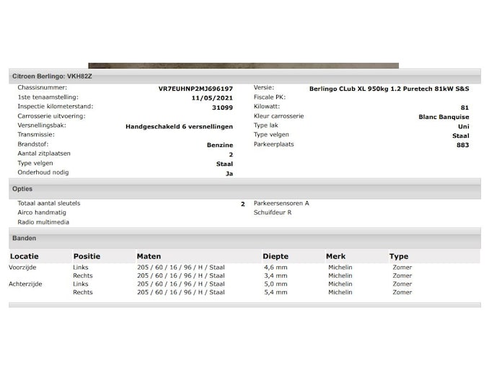Select the Achterzijde location cell
Image resolution: width=494 pixels, height=370 pixels.
coord(25,284)
